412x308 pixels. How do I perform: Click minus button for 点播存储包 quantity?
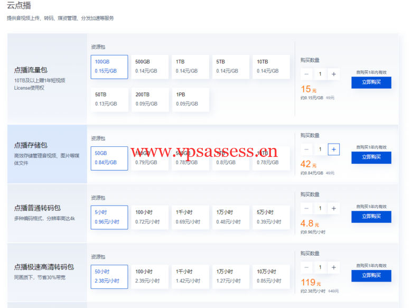point(306,150)
